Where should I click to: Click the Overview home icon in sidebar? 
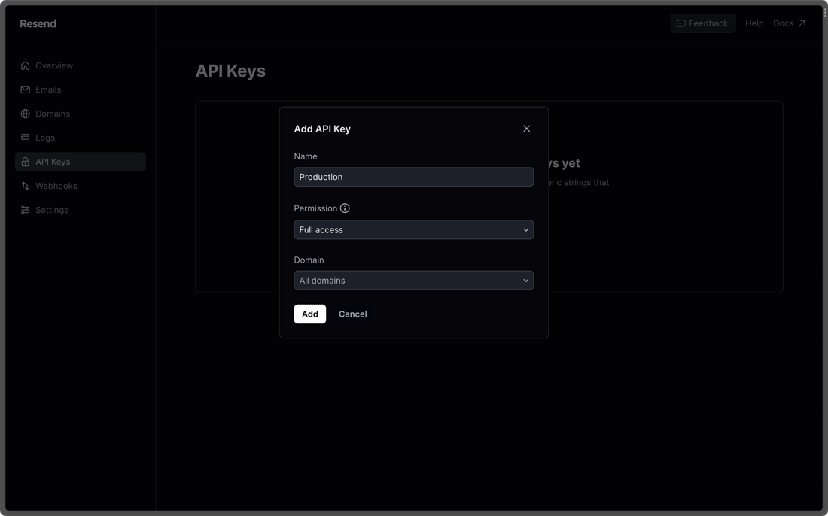25,65
